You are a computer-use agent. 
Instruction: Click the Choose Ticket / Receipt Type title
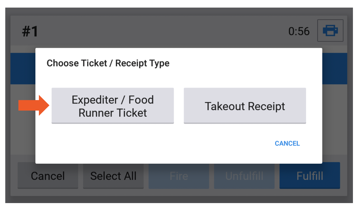108,63
